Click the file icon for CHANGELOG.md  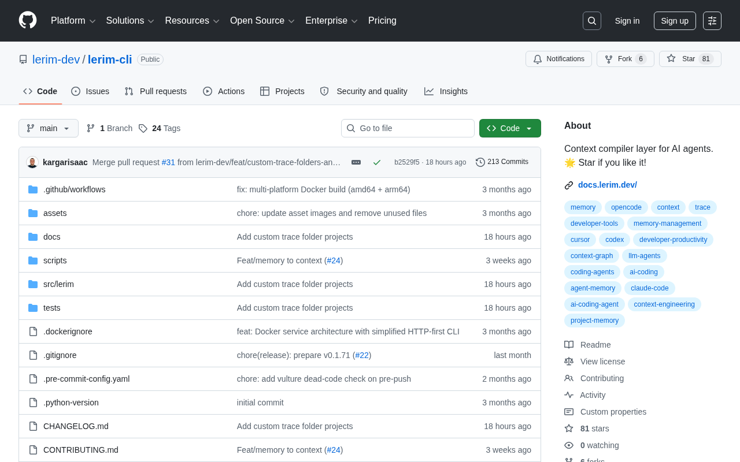pos(33,426)
